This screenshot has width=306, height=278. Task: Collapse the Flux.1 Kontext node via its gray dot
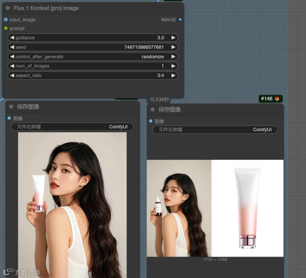[x=8, y=8]
